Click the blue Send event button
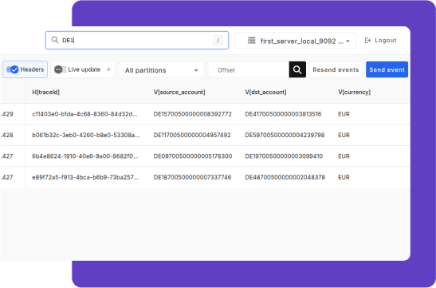 tap(387, 69)
